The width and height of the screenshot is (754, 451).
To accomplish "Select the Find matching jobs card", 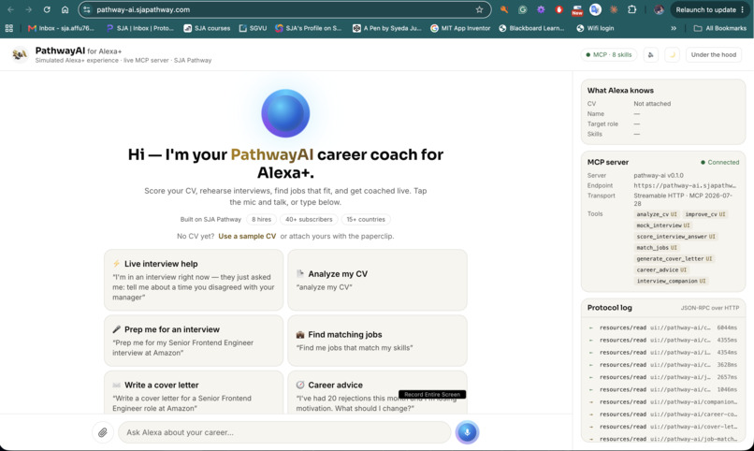I will [378, 341].
